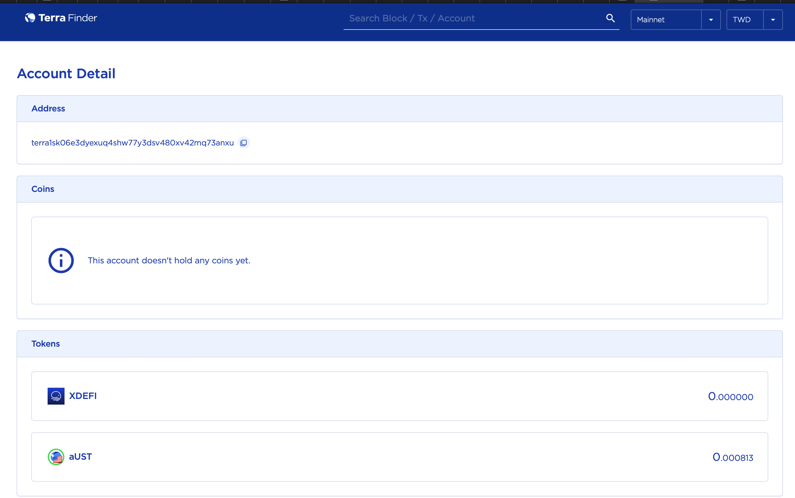Open the Mainnet network dropdown
Screen dimensions: 795x498
coord(676,20)
